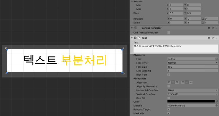Toggle the Maskable checkbox

click(169, 113)
